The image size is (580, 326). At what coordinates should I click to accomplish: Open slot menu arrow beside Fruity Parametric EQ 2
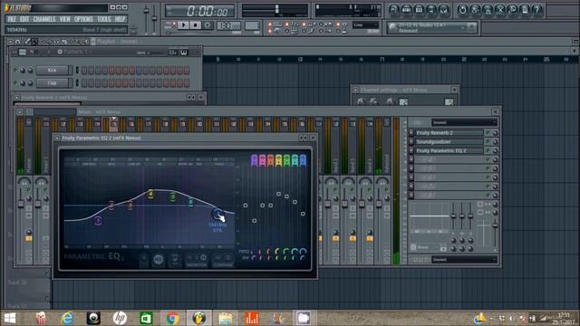pos(411,150)
